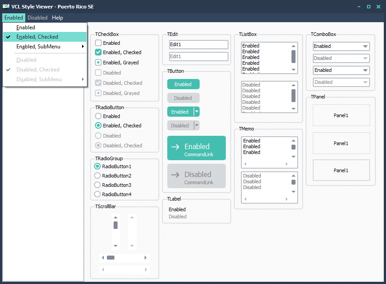Click the scroll down arrow in enabled TMemo
Image resolution: width=386 pixels, height=284 pixels.
pyautogui.click(x=293, y=157)
